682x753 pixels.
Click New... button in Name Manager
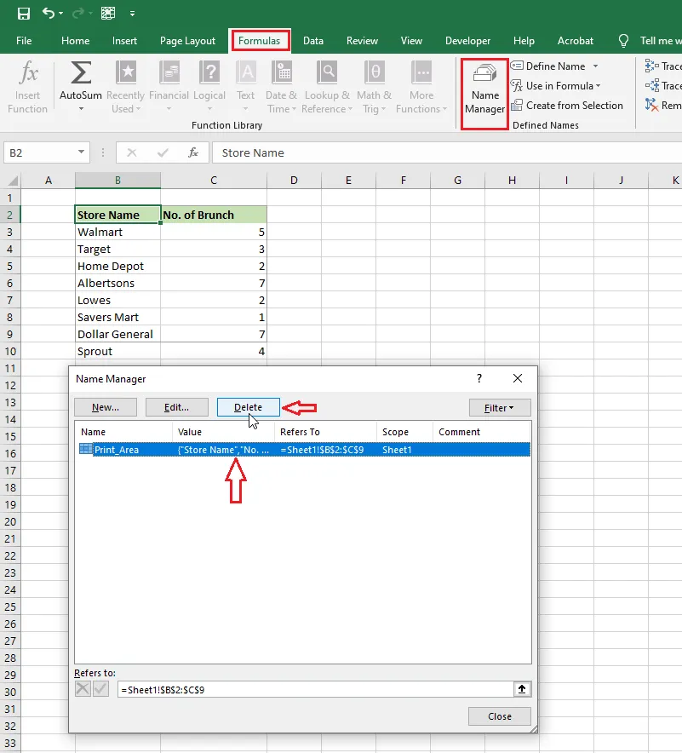click(105, 407)
